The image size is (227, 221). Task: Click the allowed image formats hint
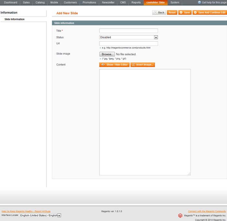[114, 58]
